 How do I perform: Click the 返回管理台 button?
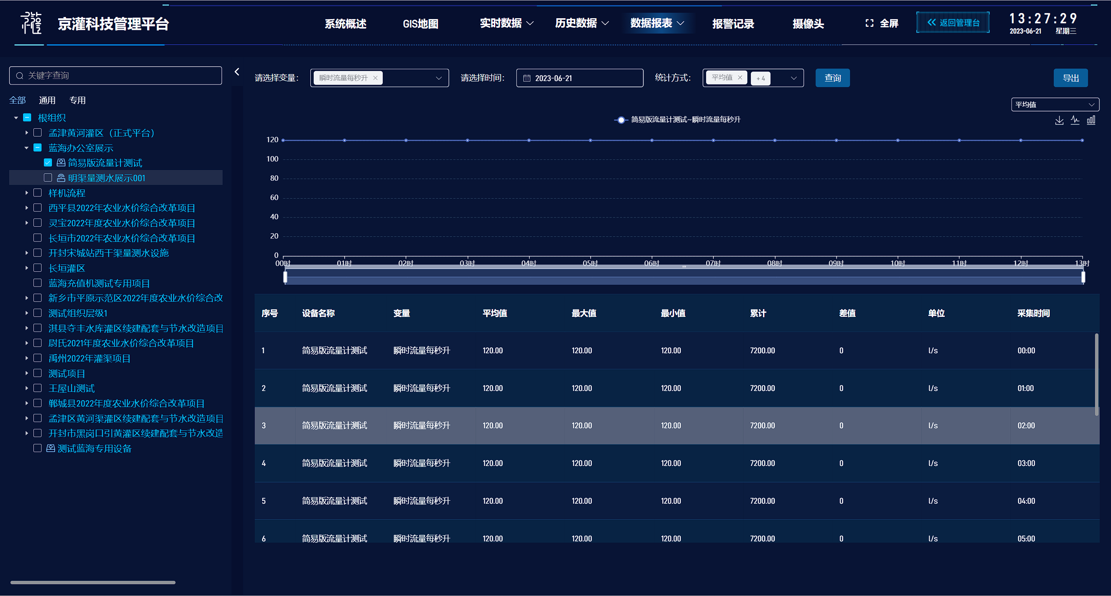(953, 23)
